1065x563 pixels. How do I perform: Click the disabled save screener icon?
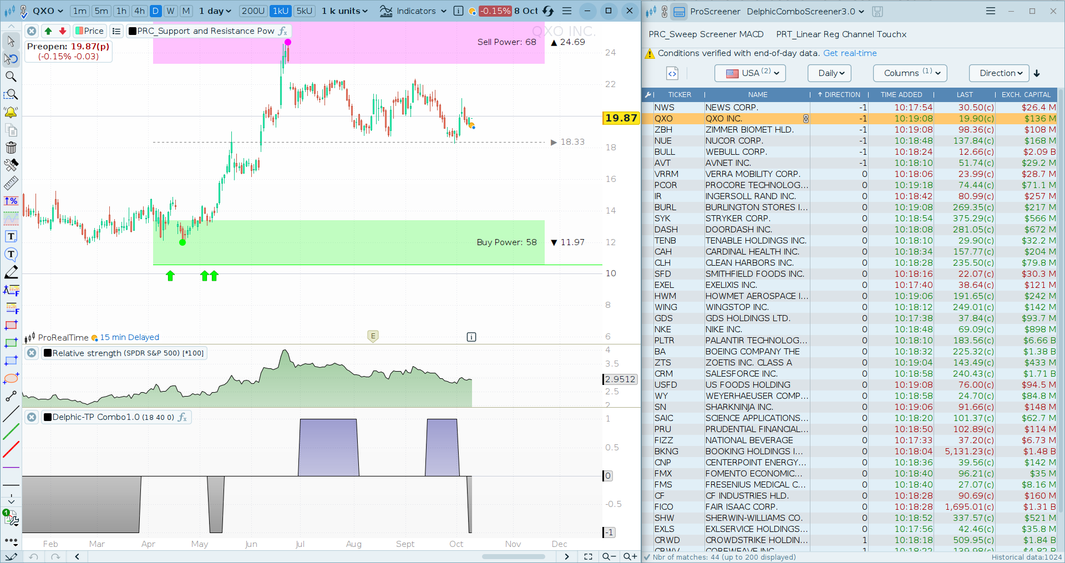878,11
